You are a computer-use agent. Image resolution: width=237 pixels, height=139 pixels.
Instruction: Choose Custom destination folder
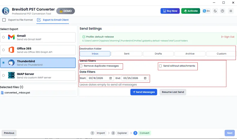click(x=221, y=54)
